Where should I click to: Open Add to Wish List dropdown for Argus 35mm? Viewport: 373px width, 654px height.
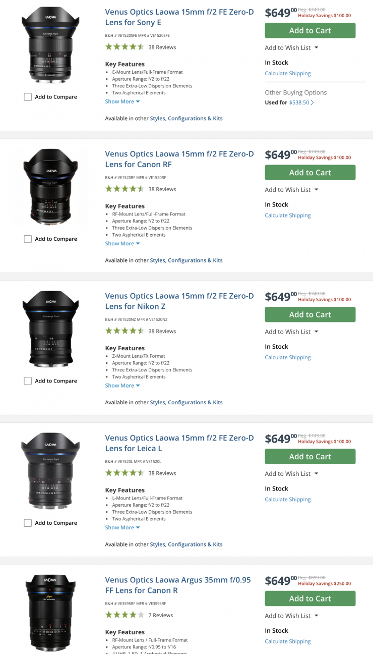(x=291, y=616)
